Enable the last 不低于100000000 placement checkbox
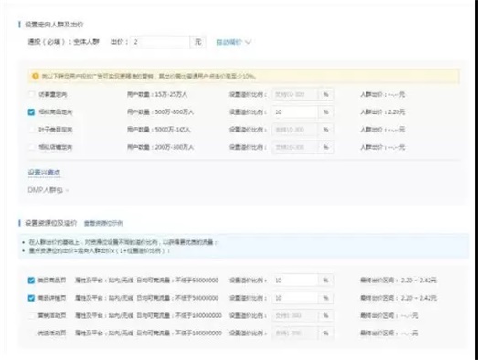 (x=31, y=333)
